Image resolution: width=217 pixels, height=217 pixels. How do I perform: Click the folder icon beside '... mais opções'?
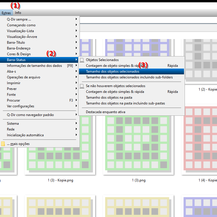(3, 144)
